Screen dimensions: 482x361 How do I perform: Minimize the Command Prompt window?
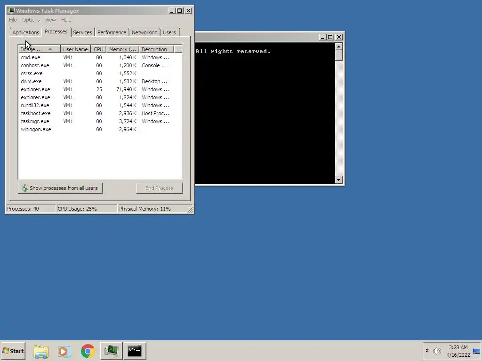coord(322,37)
